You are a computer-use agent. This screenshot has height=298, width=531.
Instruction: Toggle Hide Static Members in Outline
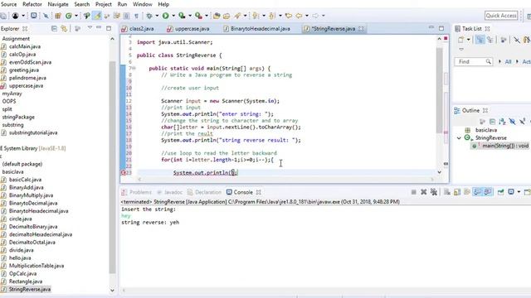523,122
